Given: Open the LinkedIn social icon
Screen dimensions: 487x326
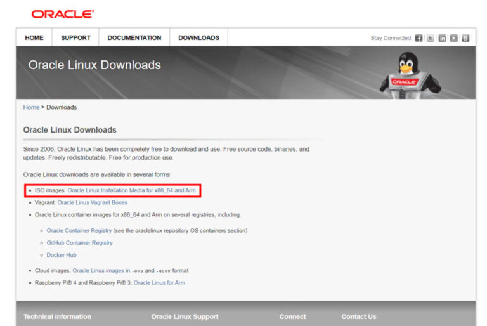Looking at the screenshot, I should point(442,38).
